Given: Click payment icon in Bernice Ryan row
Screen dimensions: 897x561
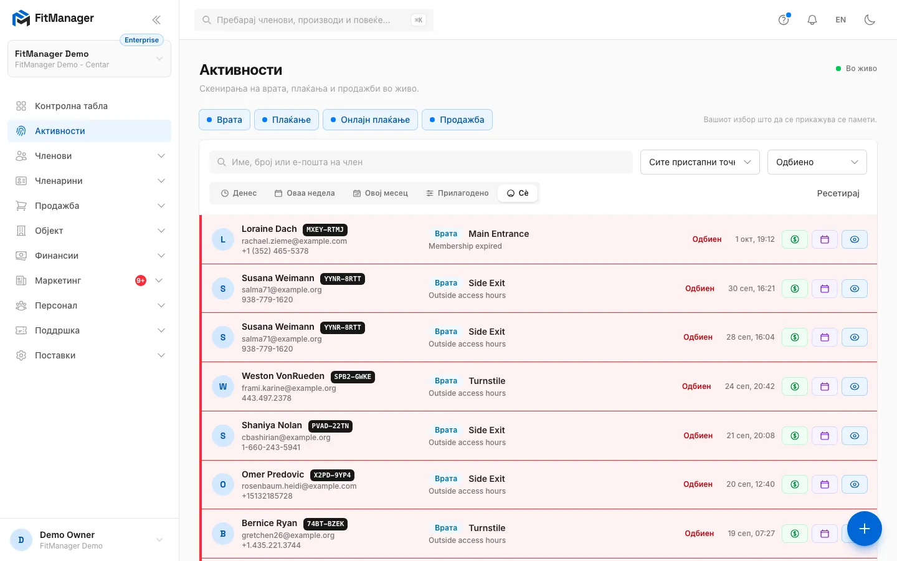Looking at the screenshot, I should (795, 534).
